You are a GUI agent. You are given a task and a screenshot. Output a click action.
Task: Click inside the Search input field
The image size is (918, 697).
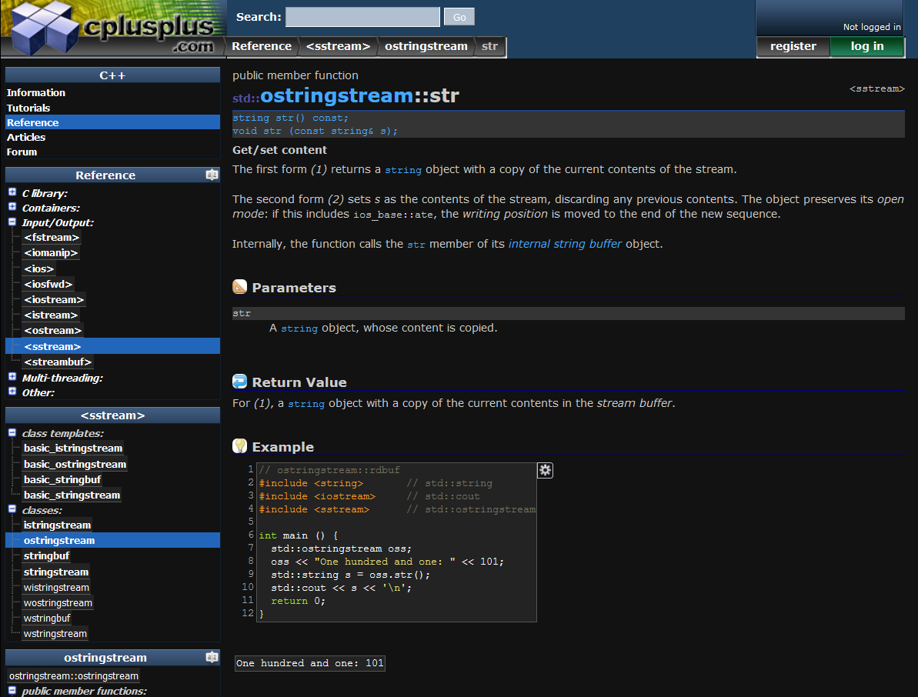[362, 16]
